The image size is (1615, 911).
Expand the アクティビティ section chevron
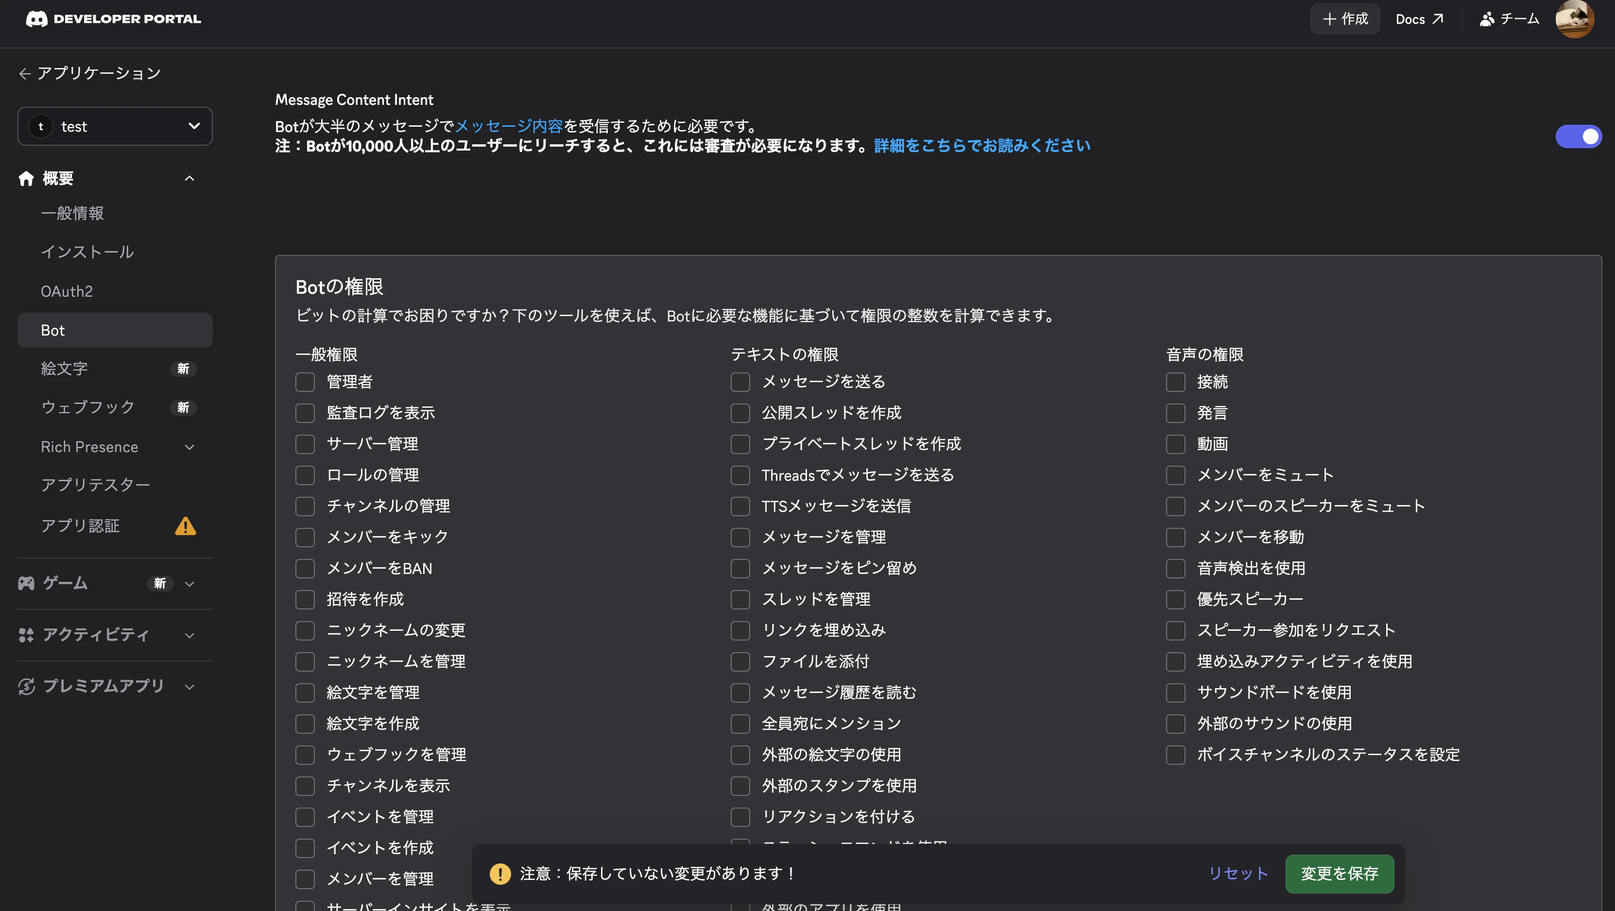click(189, 635)
